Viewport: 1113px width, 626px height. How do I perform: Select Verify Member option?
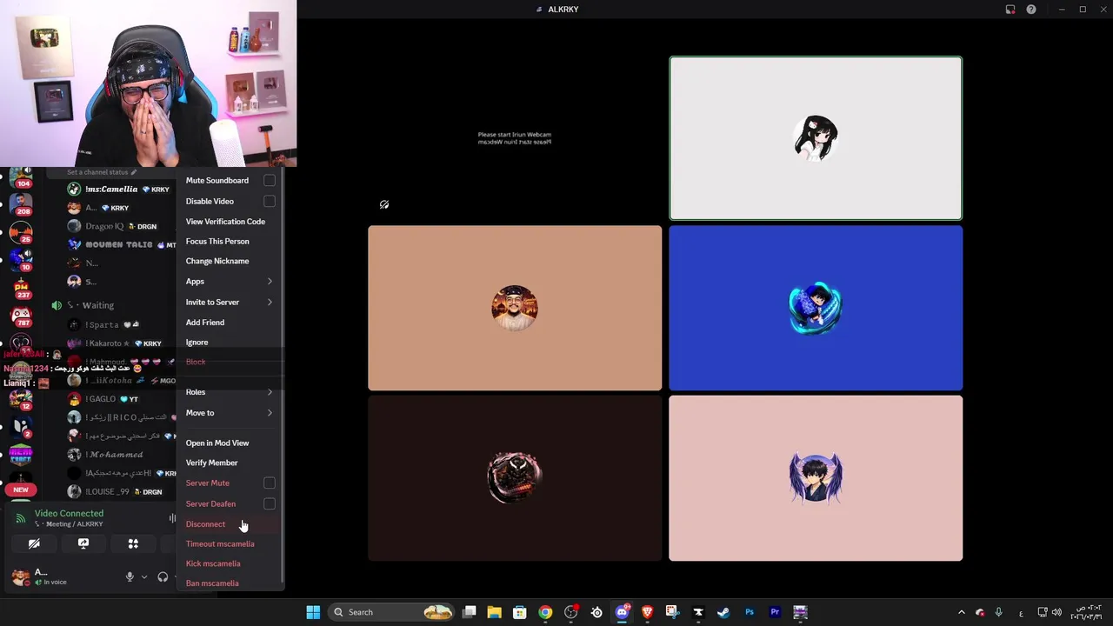(211, 463)
